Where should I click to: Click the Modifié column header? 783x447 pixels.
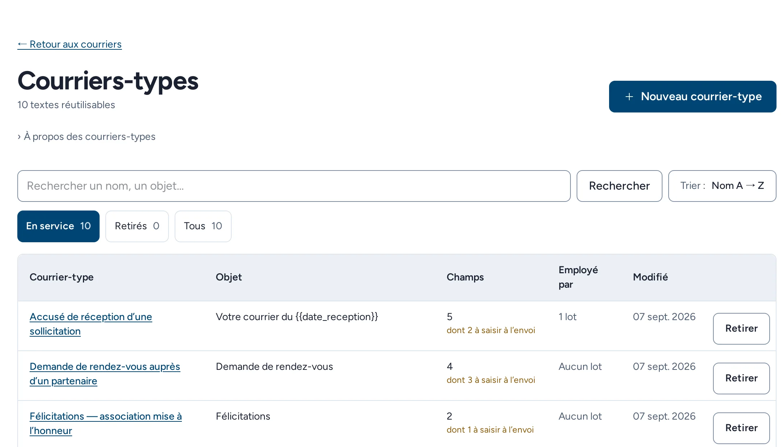[650, 277]
